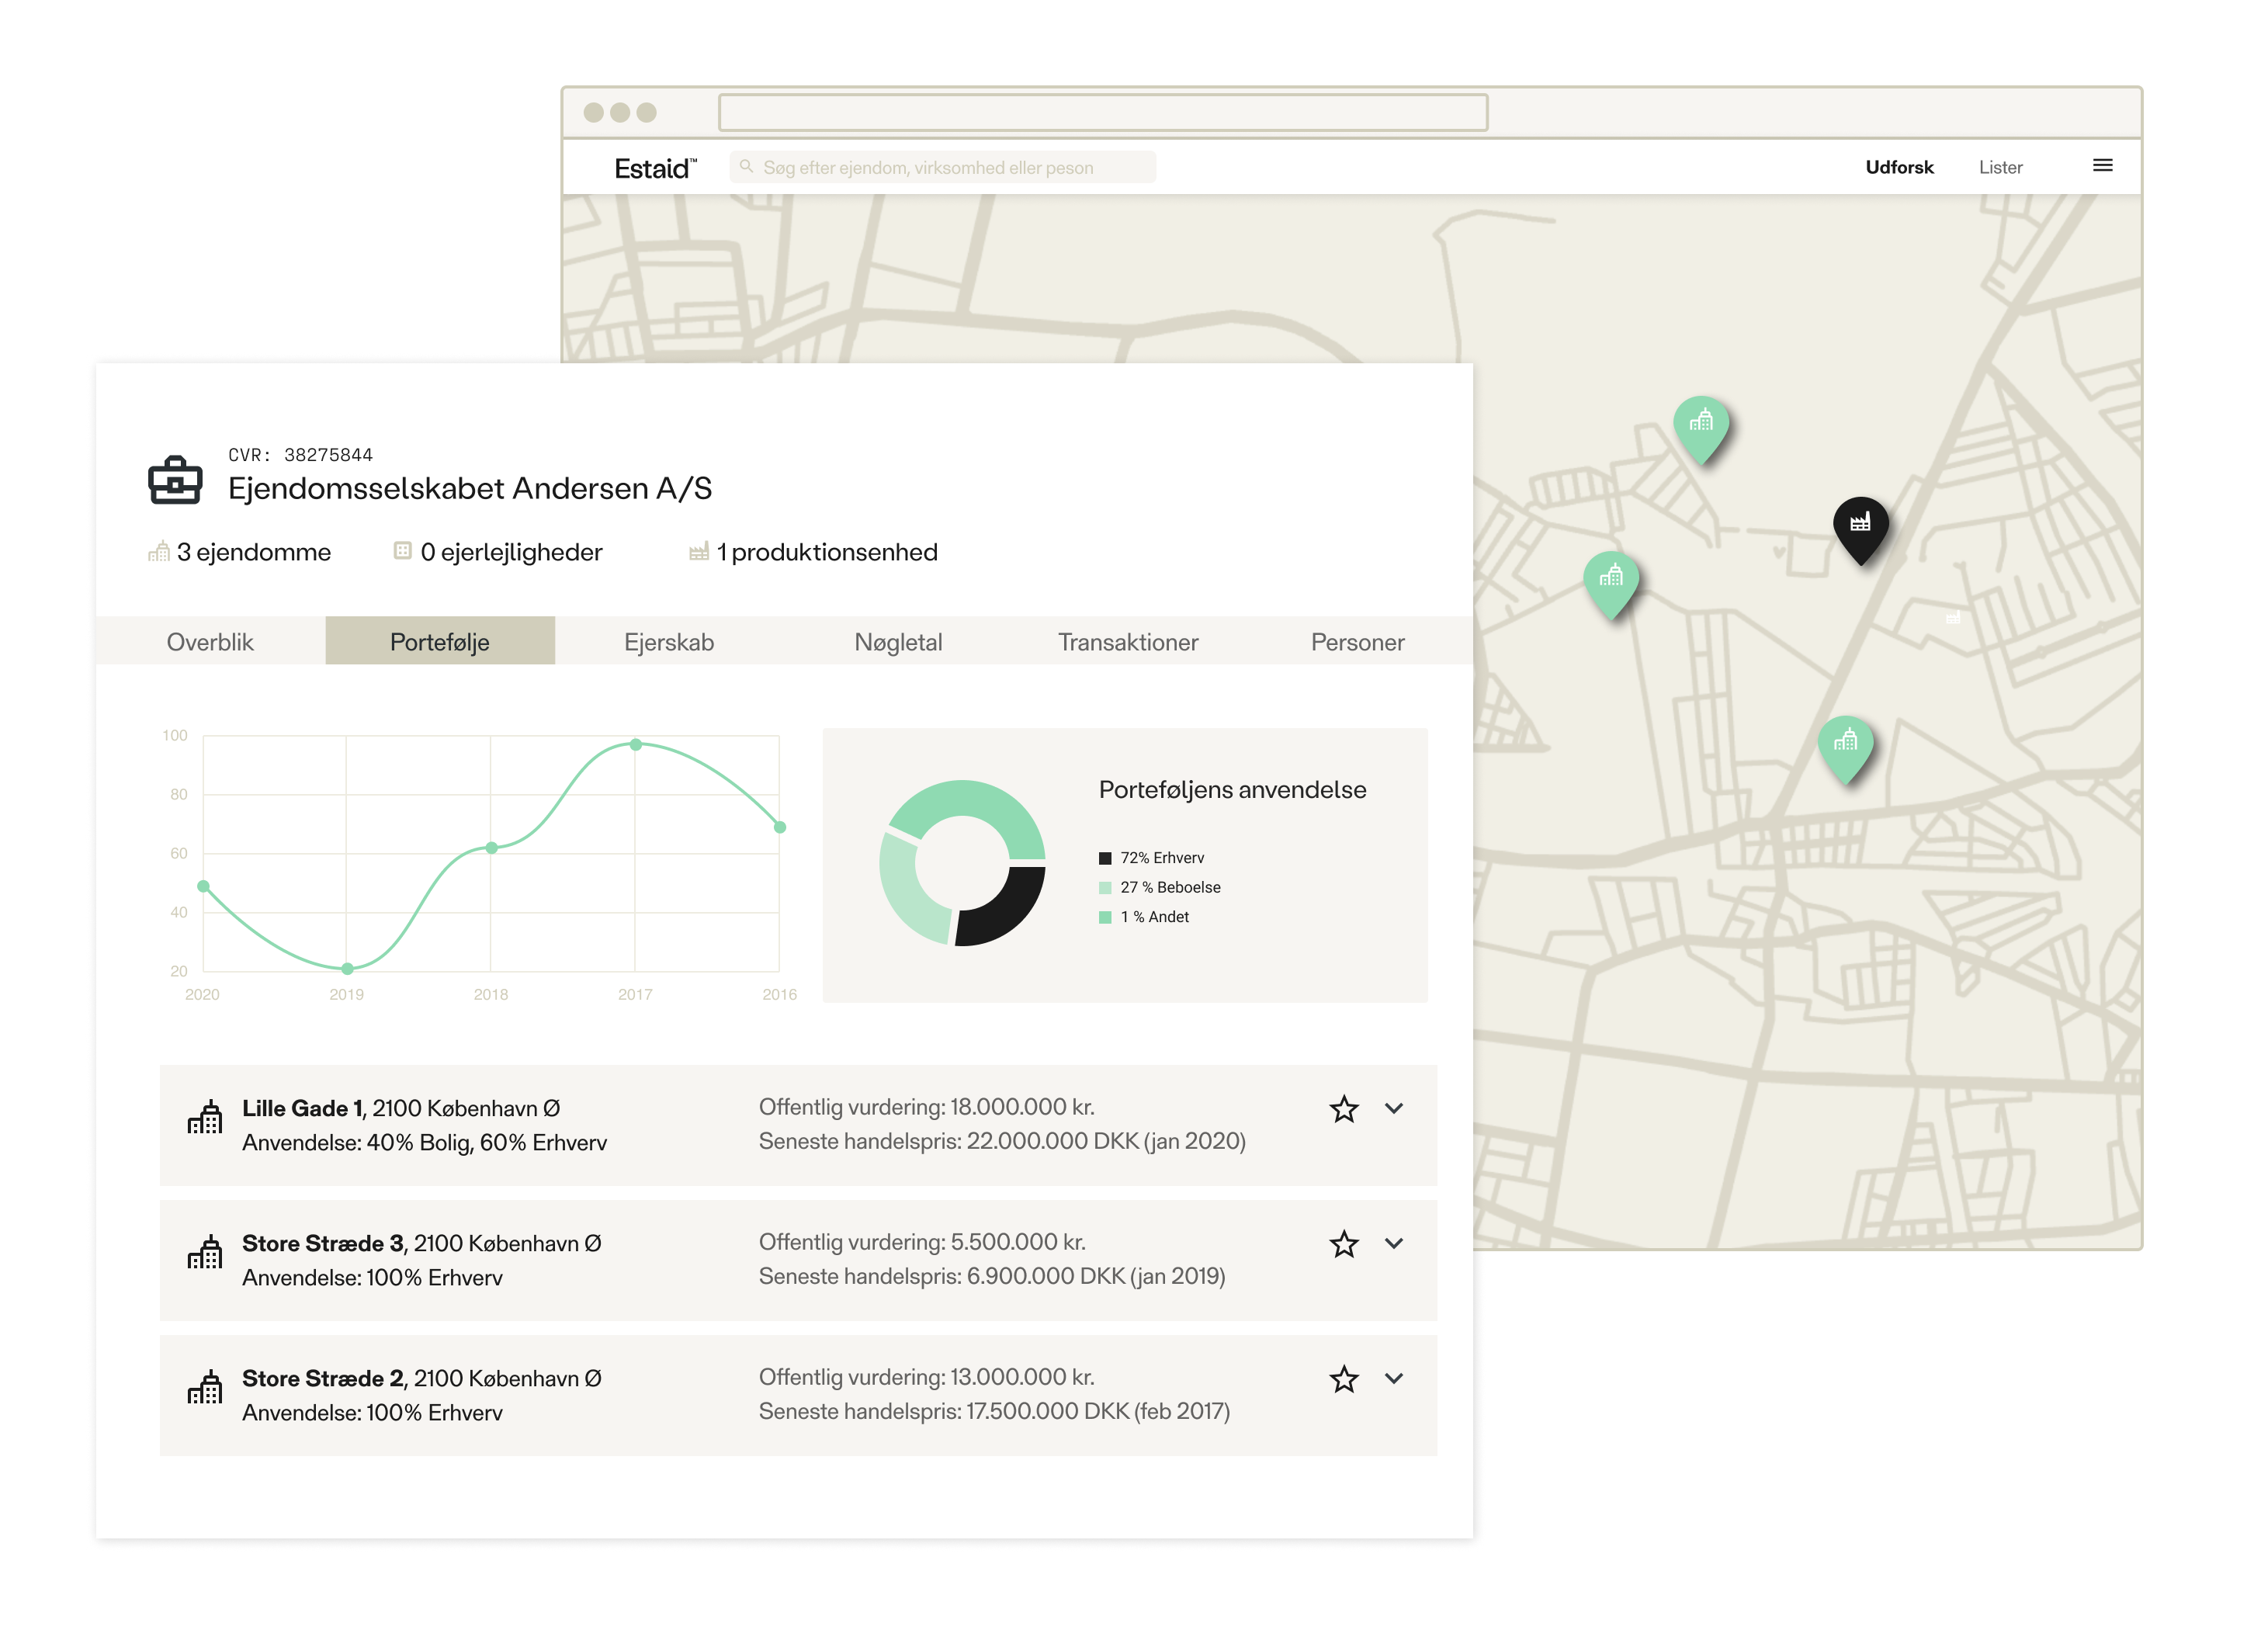Viewport: 2268px width, 1630px height.
Task: Expand Store Stræde 3 details chevron
Action: [1394, 1243]
